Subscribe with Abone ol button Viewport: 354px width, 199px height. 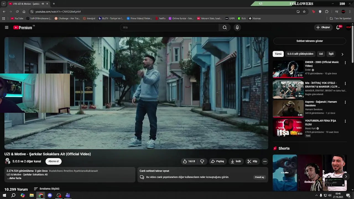click(x=53, y=161)
